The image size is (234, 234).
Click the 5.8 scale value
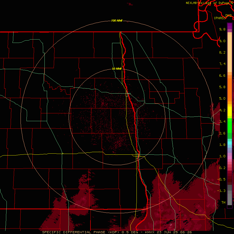click(222, 87)
